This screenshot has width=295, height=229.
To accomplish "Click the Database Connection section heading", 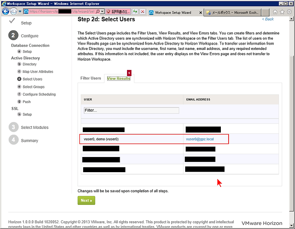I will pyautogui.click(x=30, y=45).
